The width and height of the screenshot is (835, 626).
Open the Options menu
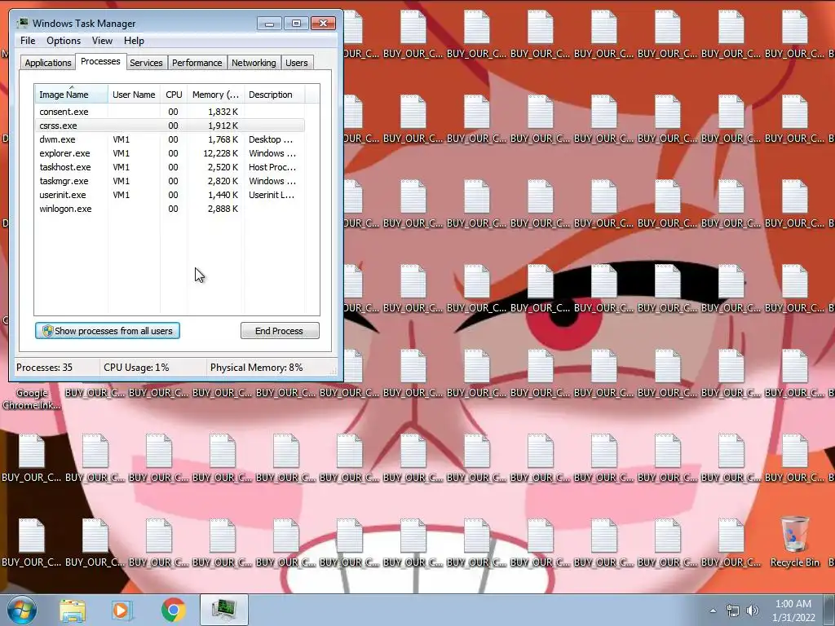pos(64,41)
